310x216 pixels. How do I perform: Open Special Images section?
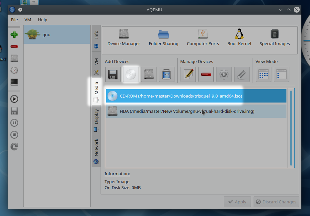(274, 37)
